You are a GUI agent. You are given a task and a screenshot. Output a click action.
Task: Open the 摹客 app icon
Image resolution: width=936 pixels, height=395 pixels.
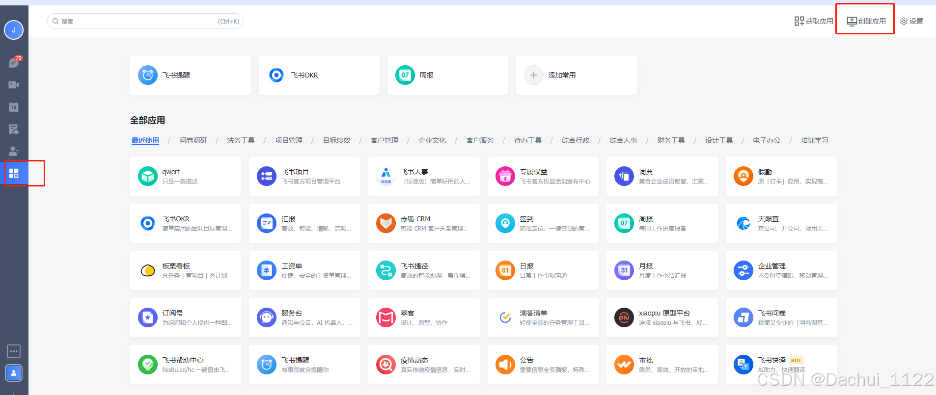386,317
